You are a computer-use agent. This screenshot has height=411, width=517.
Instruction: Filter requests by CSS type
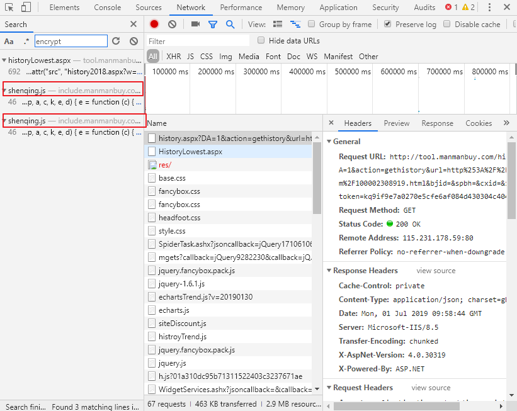207,57
